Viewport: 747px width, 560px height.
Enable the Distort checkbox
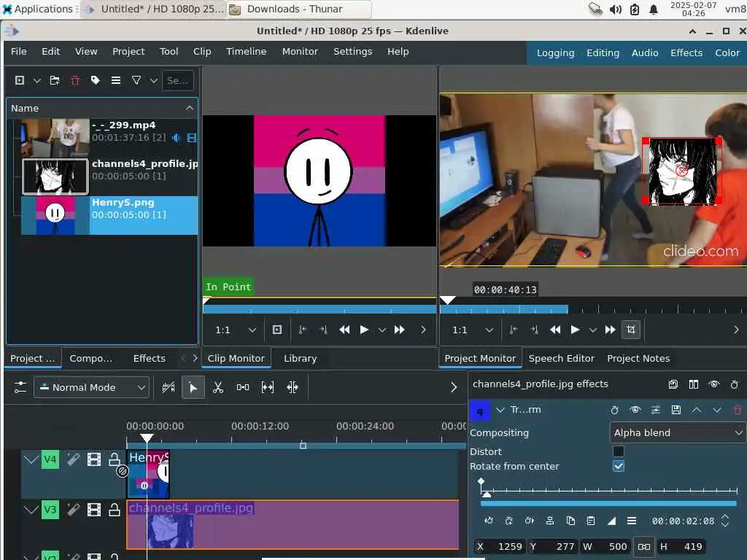tap(619, 451)
